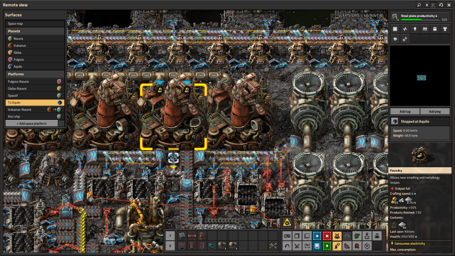Image resolution: width=455 pixels, height=256 pixels.
Task: Click the redo arrow shortcut
Action: pyautogui.click(x=347, y=236)
